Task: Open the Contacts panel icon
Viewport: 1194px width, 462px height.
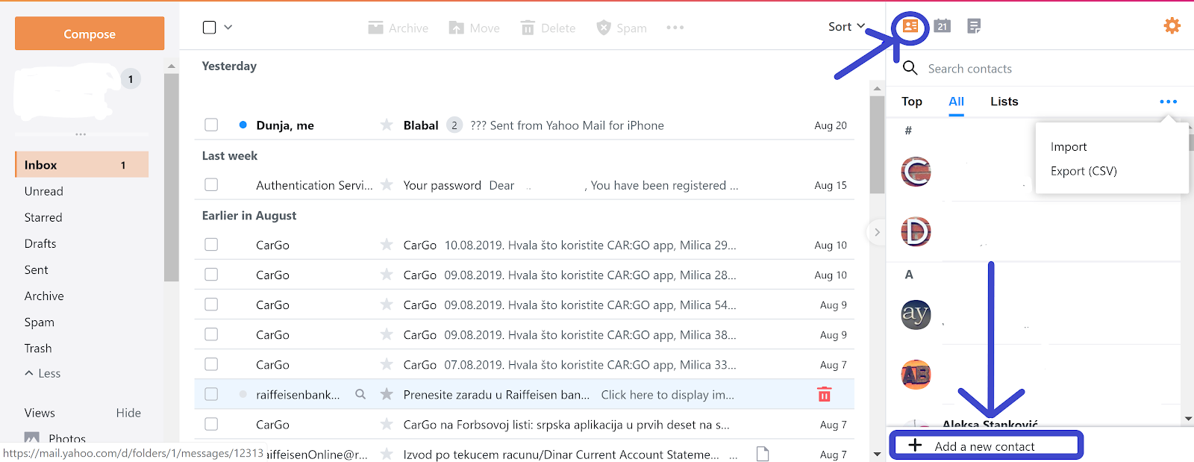Action: [912, 25]
